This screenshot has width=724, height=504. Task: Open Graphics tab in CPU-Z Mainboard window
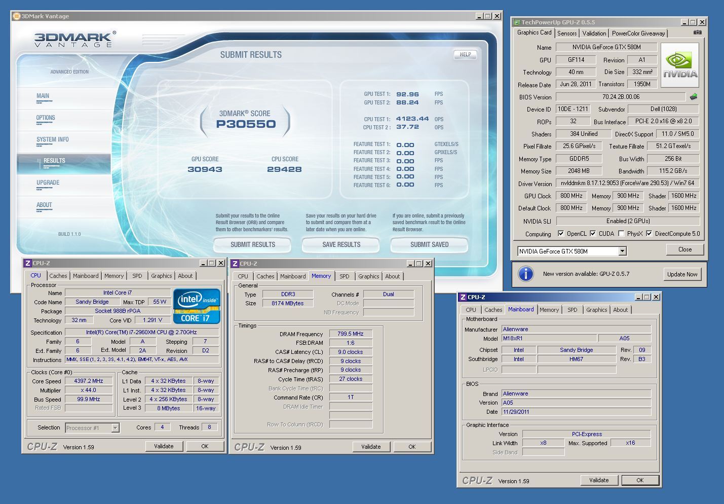pos(596,310)
